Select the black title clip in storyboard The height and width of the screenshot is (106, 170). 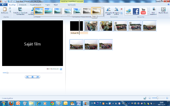tap(74, 26)
